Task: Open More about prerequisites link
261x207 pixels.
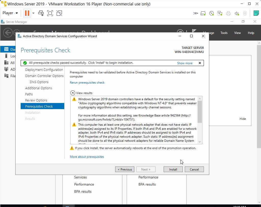Action: point(87,157)
